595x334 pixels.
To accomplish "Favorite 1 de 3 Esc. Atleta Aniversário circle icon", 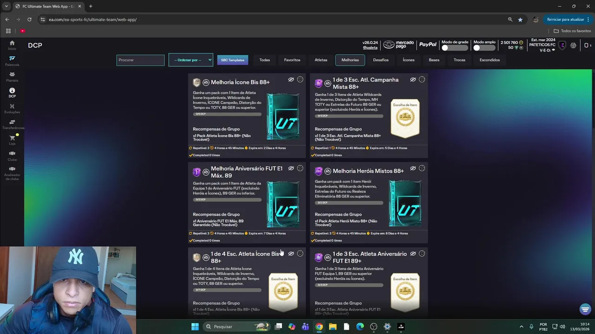I will pyautogui.click(x=422, y=253).
